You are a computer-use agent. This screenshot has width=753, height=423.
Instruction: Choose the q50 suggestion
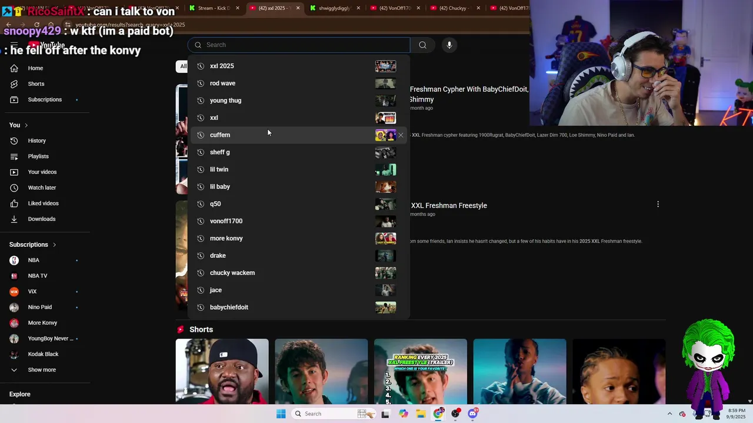[298, 204]
